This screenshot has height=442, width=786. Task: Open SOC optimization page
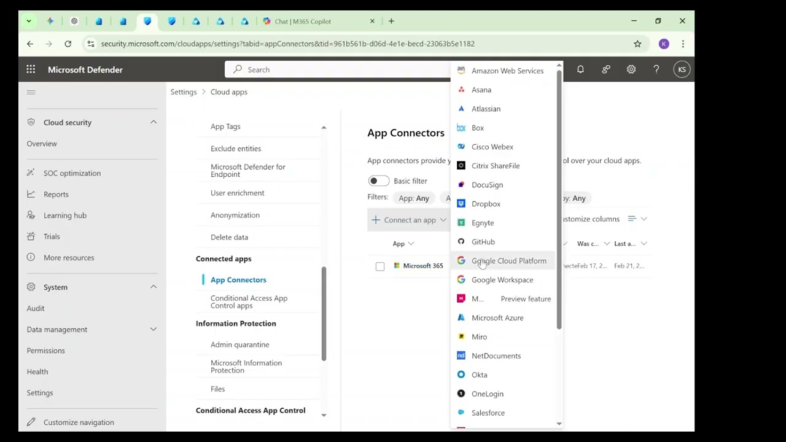(72, 173)
